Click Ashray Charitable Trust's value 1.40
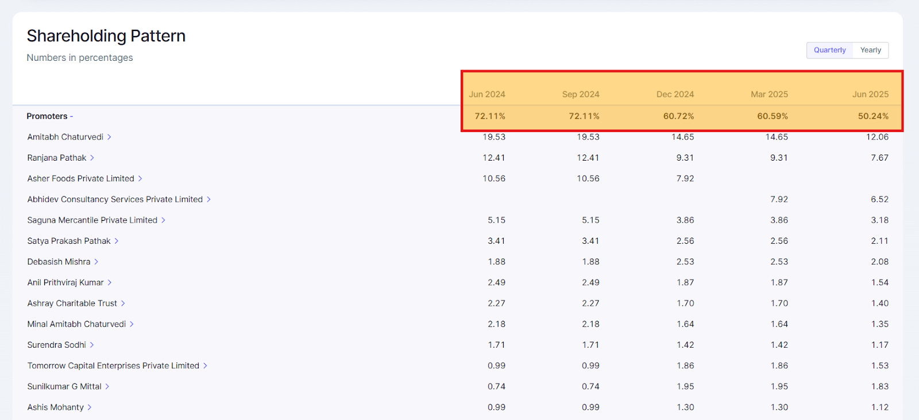This screenshot has width=919, height=420. (879, 303)
